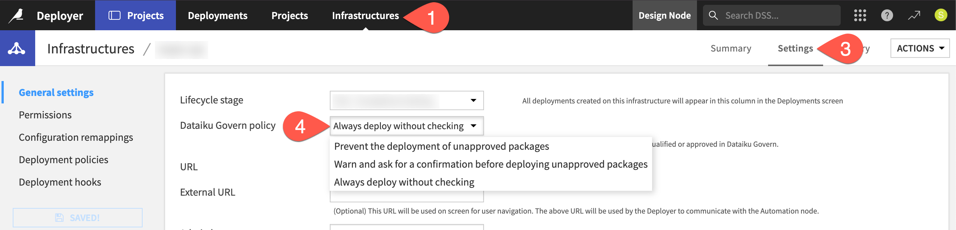
Task: Open the highlighted Projects tab
Action: (136, 15)
